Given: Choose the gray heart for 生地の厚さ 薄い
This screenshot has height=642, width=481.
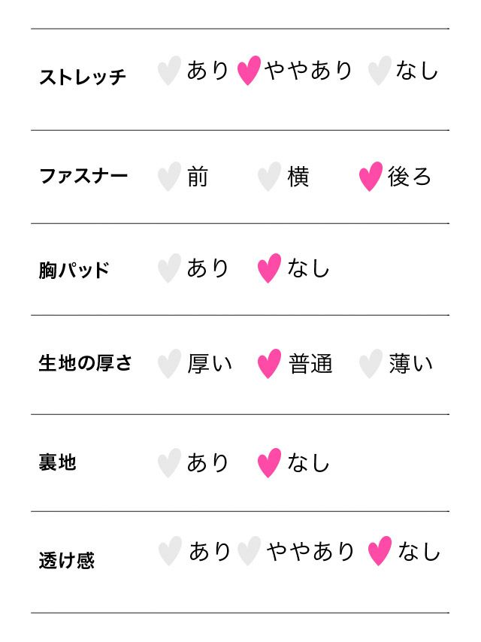Looking at the screenshot, I should tap(371, 365).
